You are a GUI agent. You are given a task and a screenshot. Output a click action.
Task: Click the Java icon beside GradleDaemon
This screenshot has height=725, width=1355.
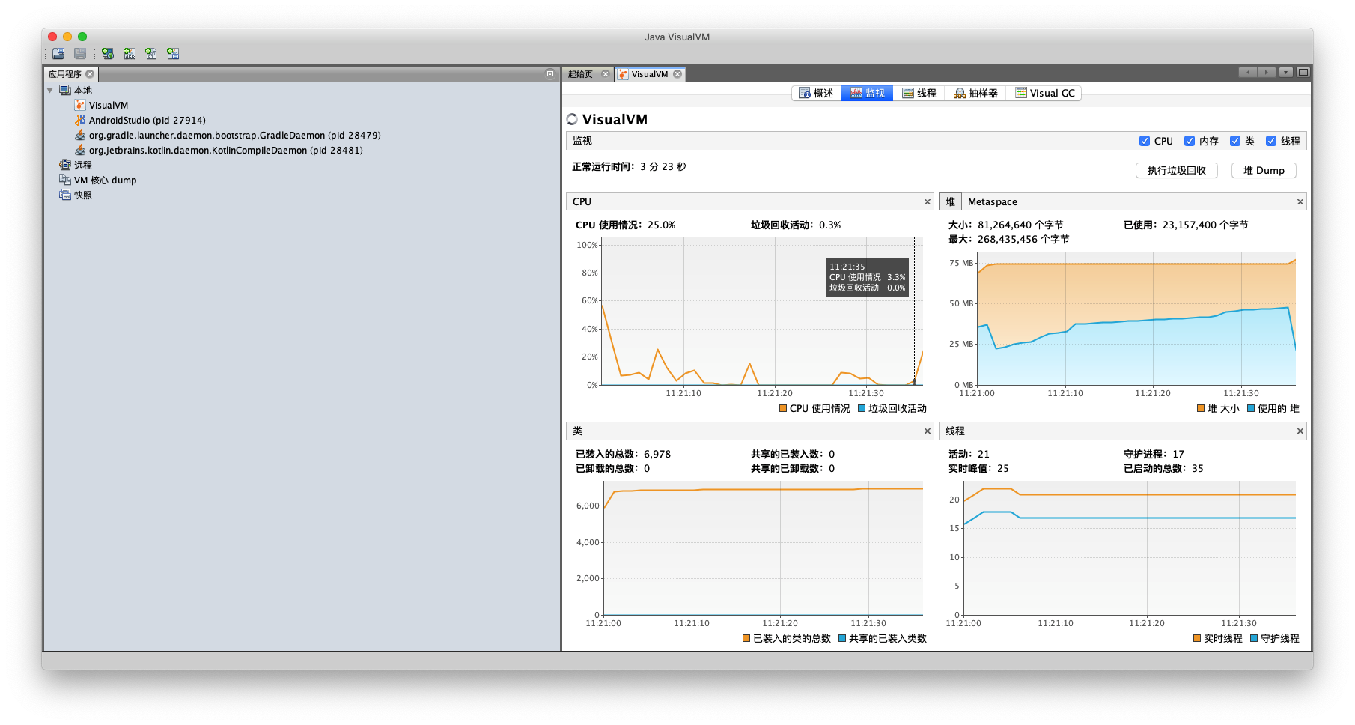(x=80, y=135)
